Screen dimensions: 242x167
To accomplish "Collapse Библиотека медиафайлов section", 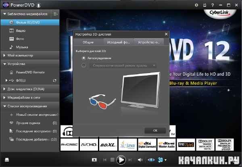I will tap(4, 14).
